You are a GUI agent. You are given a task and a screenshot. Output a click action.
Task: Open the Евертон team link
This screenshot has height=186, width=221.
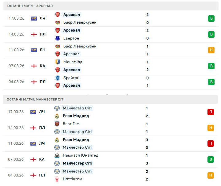pos(71,38)
